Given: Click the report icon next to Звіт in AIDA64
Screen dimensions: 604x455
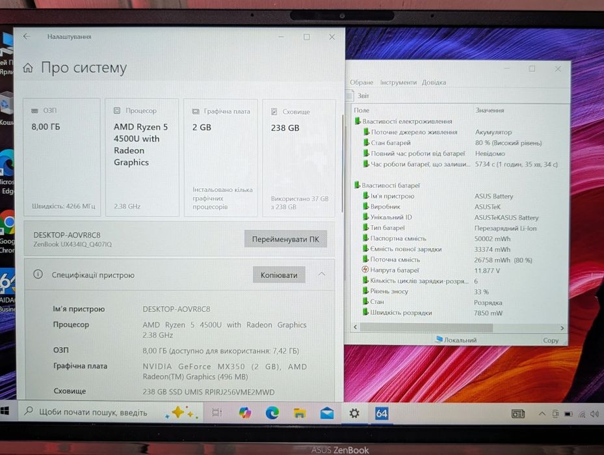Looking at the screenshot, I should pos(350,95).
